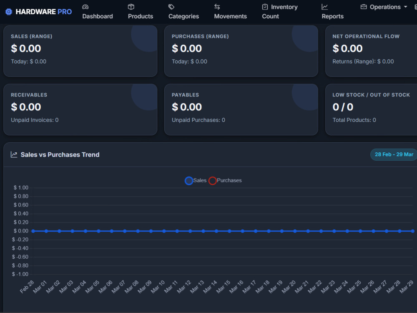Click the Unpaid Invoices: 0 text
The height and width of the screenshot is (313, 417).
point(35,120)
